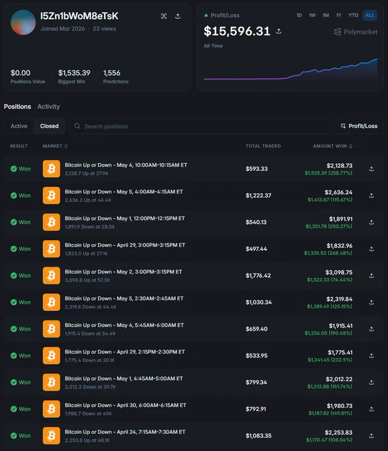Viewport: 388px width, 451px height.
Task: Show Closed positions
Action: coord(49,126)
